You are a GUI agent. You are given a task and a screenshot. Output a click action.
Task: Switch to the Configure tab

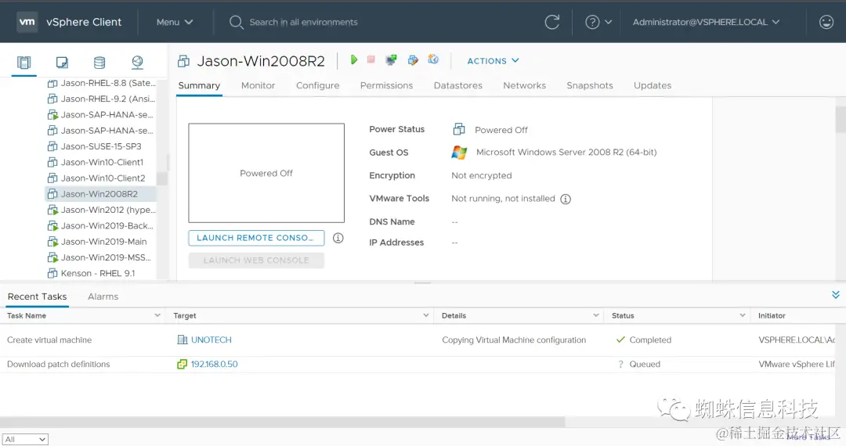pos(317,85)
